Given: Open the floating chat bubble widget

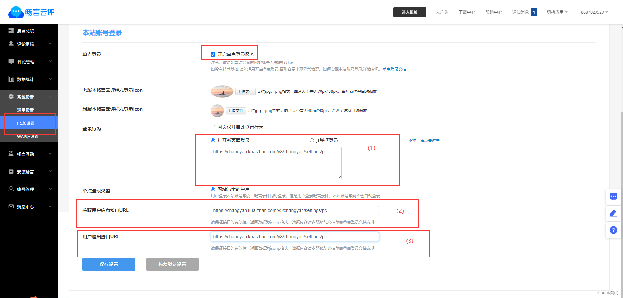Looking at the screenshot, I should [x=614, y=197].
